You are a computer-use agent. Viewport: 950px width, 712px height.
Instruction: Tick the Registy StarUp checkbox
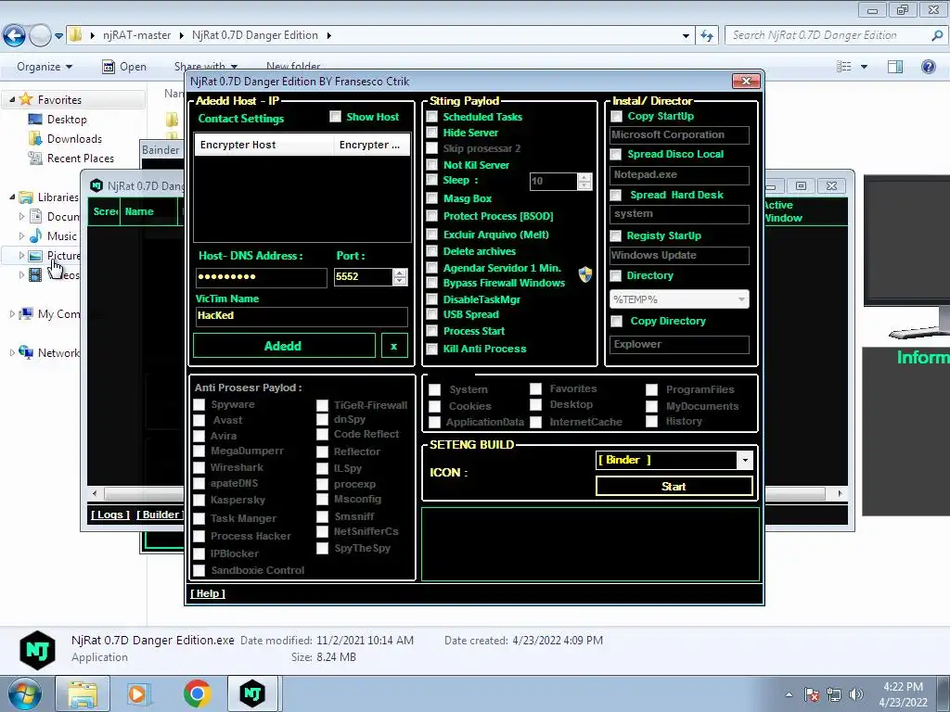(616, 235)
